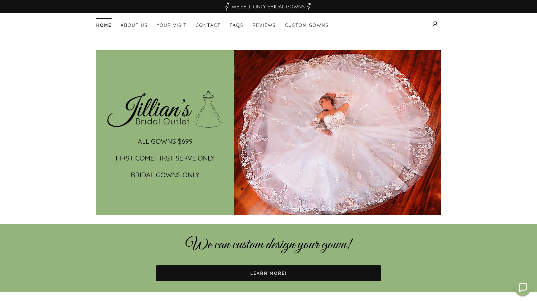The height and width of the screenshot is (302, 537).
Task: Open the FAQS page
Action: coord(236,25)
